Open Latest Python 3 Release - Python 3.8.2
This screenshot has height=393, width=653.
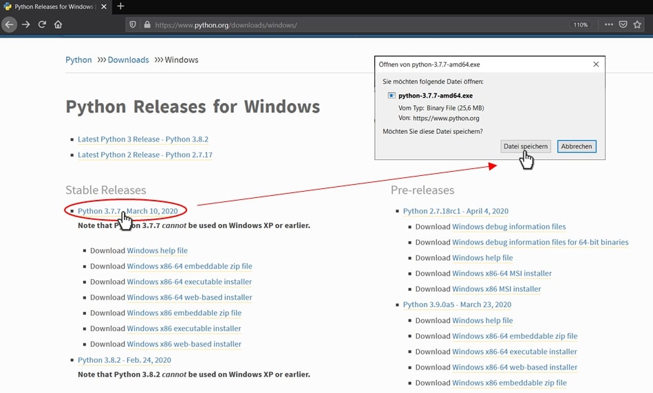[143, 139]
